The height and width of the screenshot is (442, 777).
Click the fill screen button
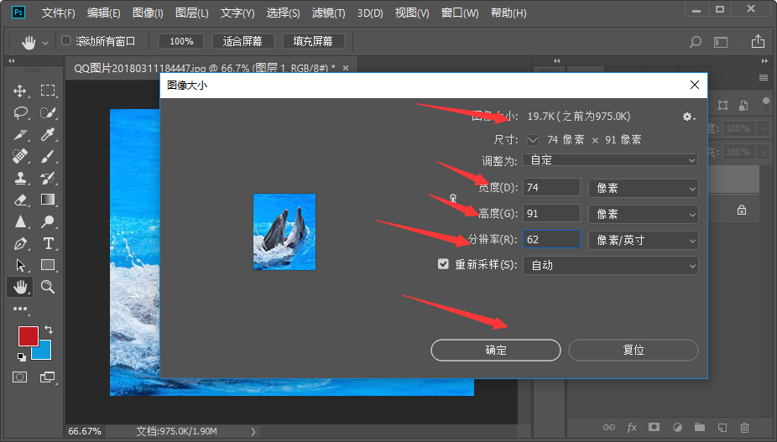313,41
